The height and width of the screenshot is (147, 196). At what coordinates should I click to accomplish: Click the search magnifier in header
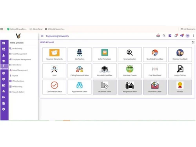point(164,36)
